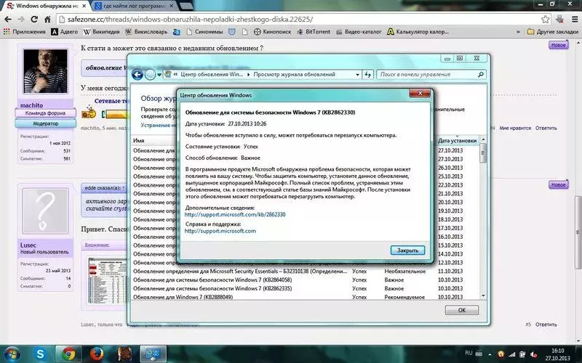Click 'Ответить' on the machito post
Screen dimensions: 582x363
pyautogui.click(x=546, y=128)
